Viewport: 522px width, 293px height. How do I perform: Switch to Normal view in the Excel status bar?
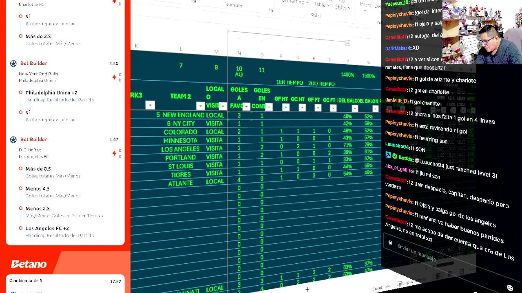pyautogui.click(x=438, y=276)
